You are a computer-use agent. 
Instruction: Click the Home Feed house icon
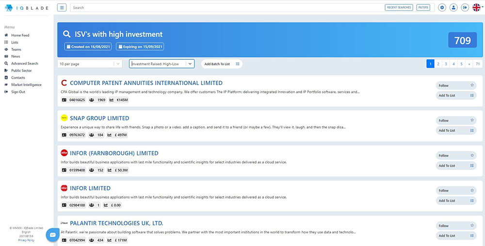pos(6,35)
